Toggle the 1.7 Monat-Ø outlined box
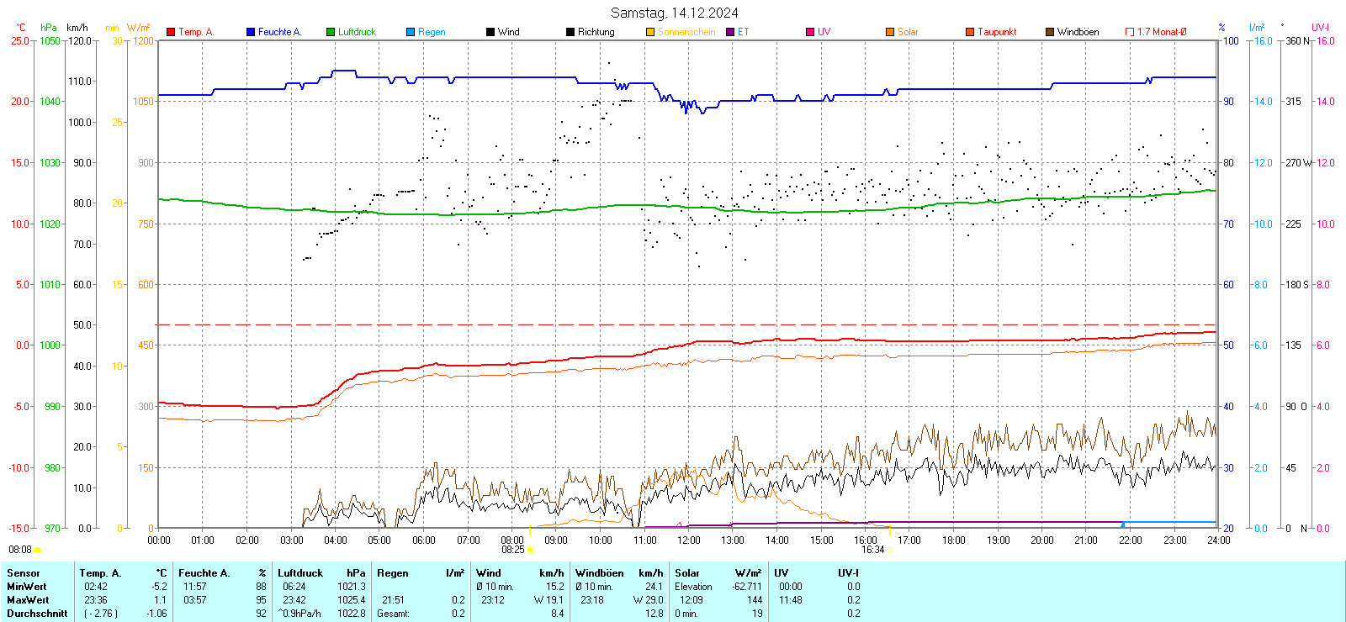1346x622 pixels. (1130, 32)
